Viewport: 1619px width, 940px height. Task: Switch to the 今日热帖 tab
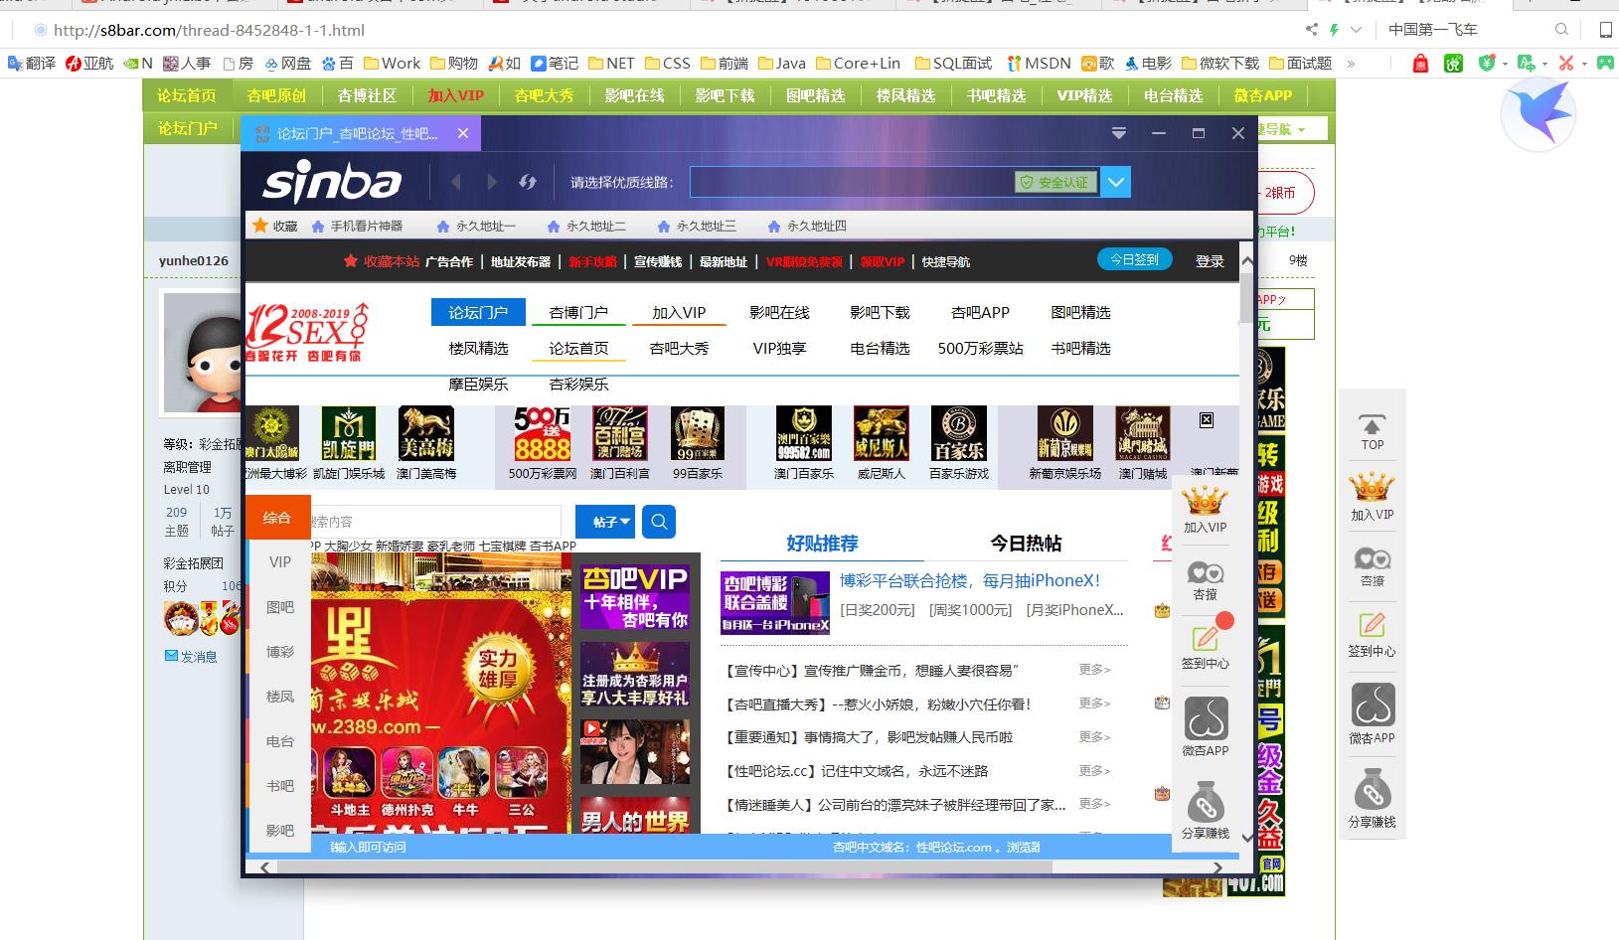[1026, 544]
